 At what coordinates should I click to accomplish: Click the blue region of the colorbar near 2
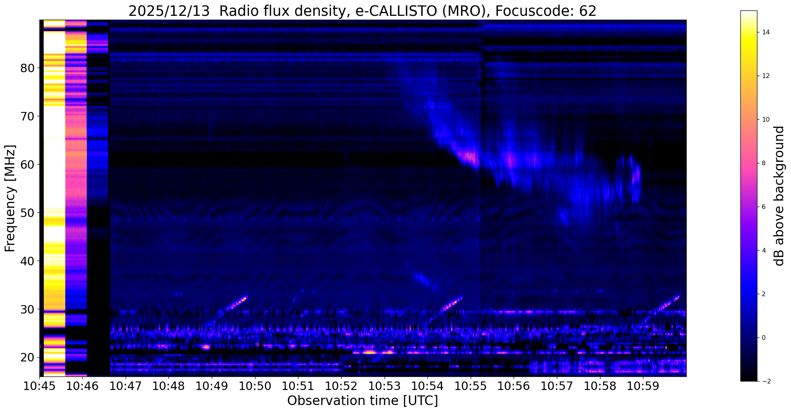pos(748,294)
